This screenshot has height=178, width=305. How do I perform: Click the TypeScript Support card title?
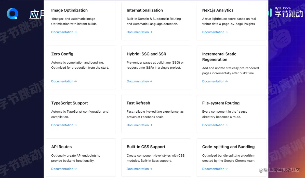[x=69, y=103]
